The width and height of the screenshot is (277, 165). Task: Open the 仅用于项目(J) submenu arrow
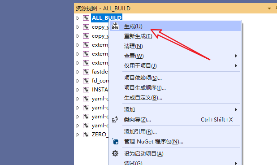236,66
